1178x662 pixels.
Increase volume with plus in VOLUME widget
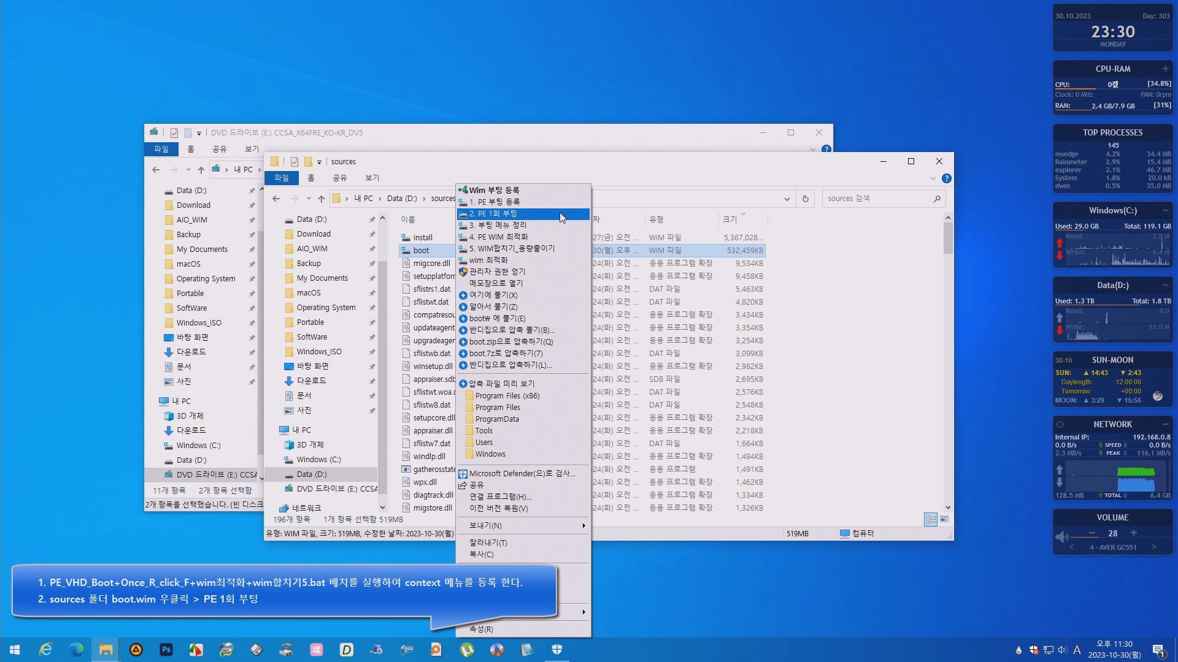[1134, 533]
